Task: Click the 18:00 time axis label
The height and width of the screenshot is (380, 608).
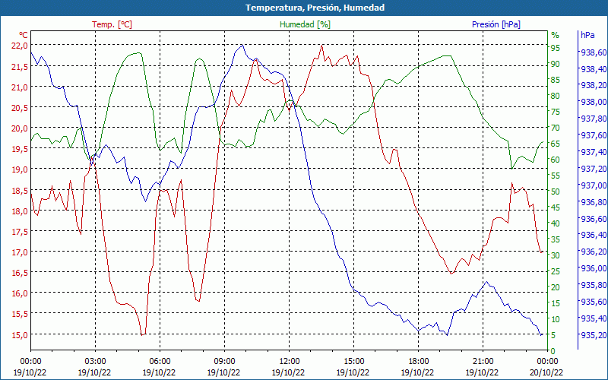Action: pos(417,362)
